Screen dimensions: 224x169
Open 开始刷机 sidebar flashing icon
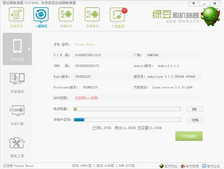tap(17, 79)
